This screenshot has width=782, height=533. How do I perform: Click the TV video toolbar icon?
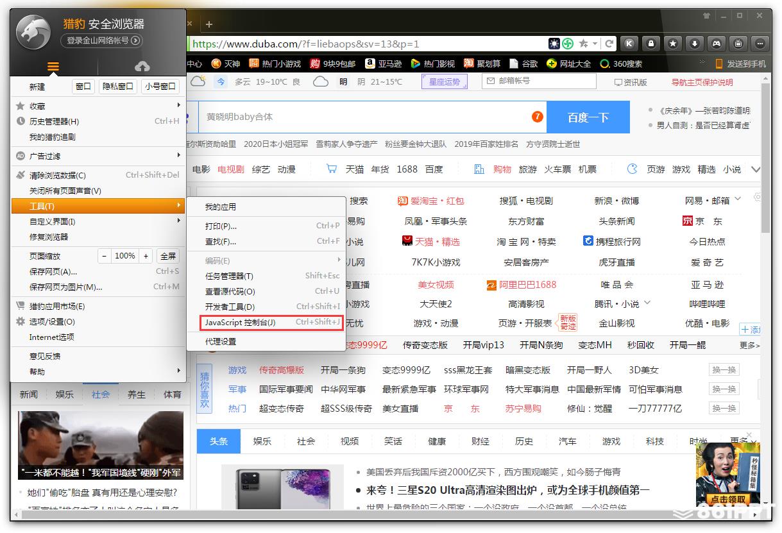coord(738,44)
